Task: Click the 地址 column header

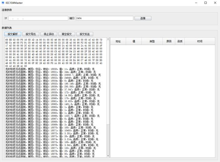Action: [118, 41]
